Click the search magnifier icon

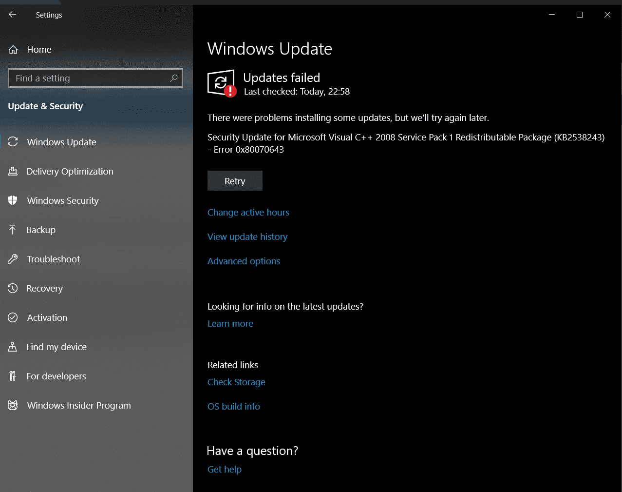tap(174, 78)
